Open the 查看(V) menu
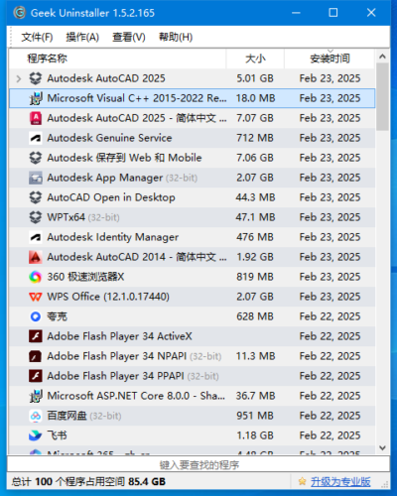Screen dimensions: 397x496 pos(129,37)
